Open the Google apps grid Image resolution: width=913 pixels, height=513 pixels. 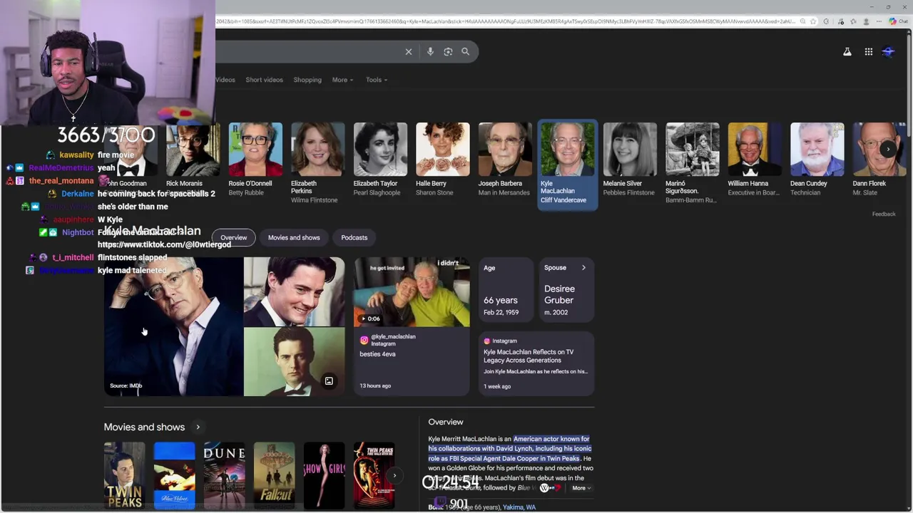point(869,51)
